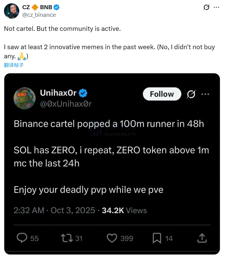Click the Grok icon on Unihax0r's post
The height and width of the screenshot is (256, 226).
click(x=191, y=94)
